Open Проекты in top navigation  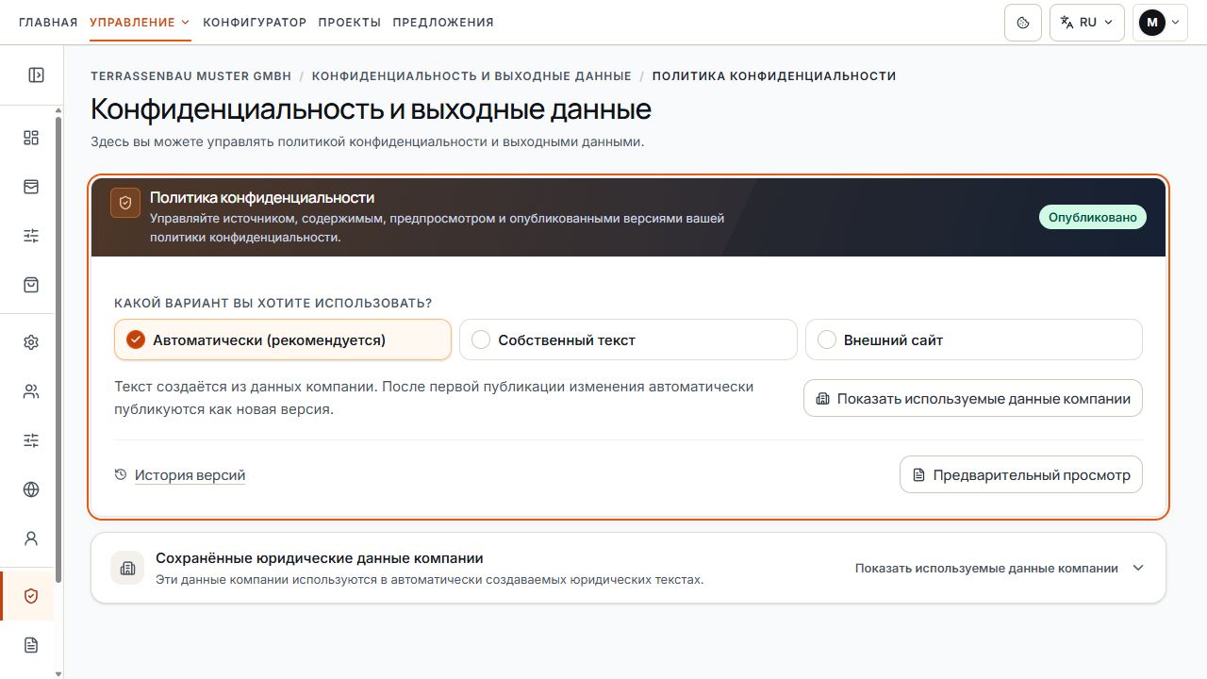tap(350, 22)
